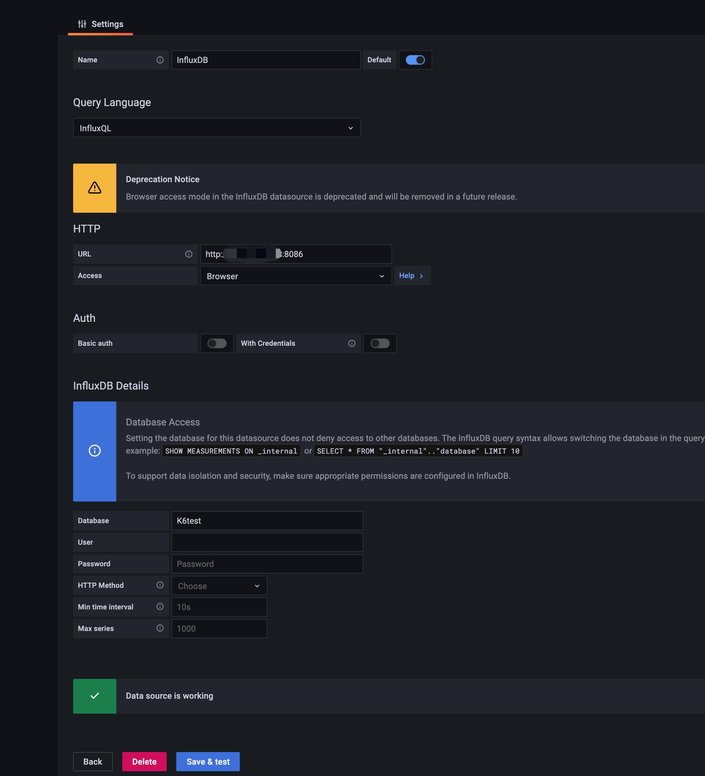Click the Deprecation Notice heading
Screen dimensions: 705x776
(x=162, y=179)
